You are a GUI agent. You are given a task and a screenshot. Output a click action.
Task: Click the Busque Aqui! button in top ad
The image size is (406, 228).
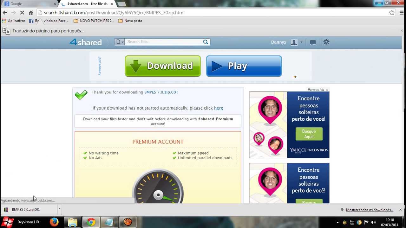[x=309, y=134]
